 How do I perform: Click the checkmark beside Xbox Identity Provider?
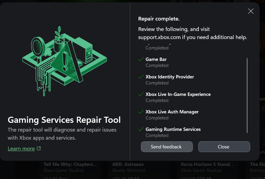pos(141,77)
